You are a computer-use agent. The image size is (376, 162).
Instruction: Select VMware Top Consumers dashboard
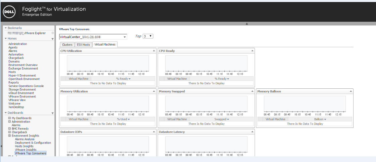(x=31, y=153)
